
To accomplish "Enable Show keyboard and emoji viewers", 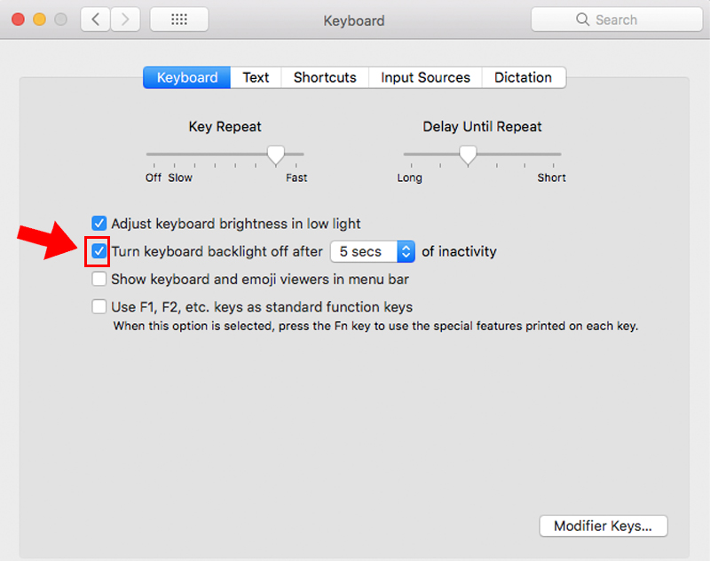I will [99, 279].
